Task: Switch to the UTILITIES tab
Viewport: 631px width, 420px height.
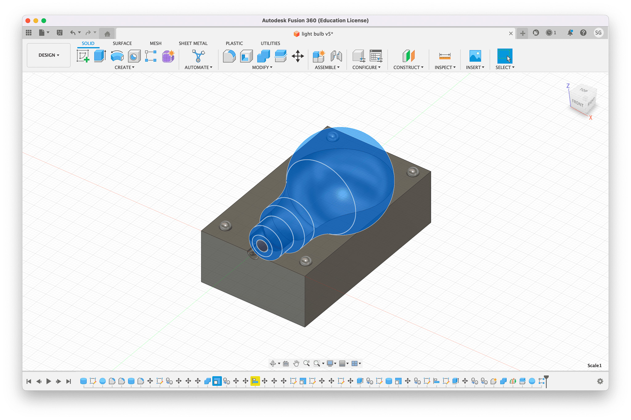Action: click(270, 43)
